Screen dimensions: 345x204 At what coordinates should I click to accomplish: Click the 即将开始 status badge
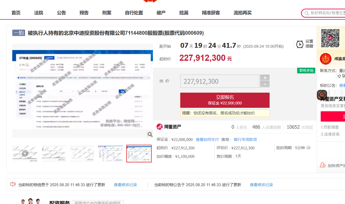pyautogui.click(x=306, y=70)
